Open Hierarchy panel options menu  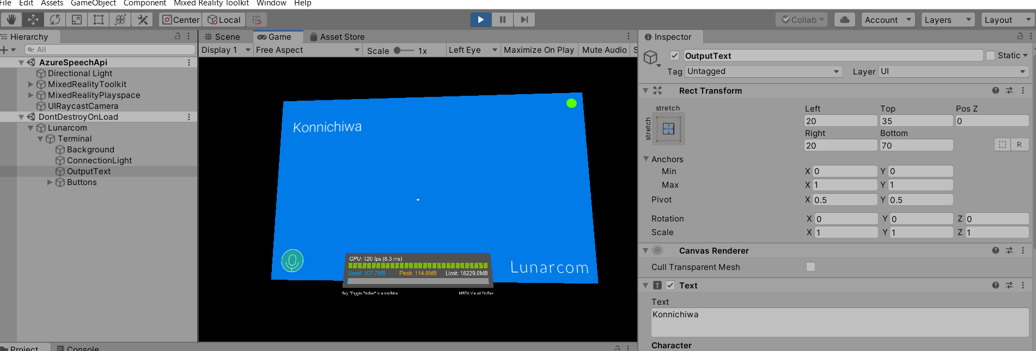tap(188, 36)
